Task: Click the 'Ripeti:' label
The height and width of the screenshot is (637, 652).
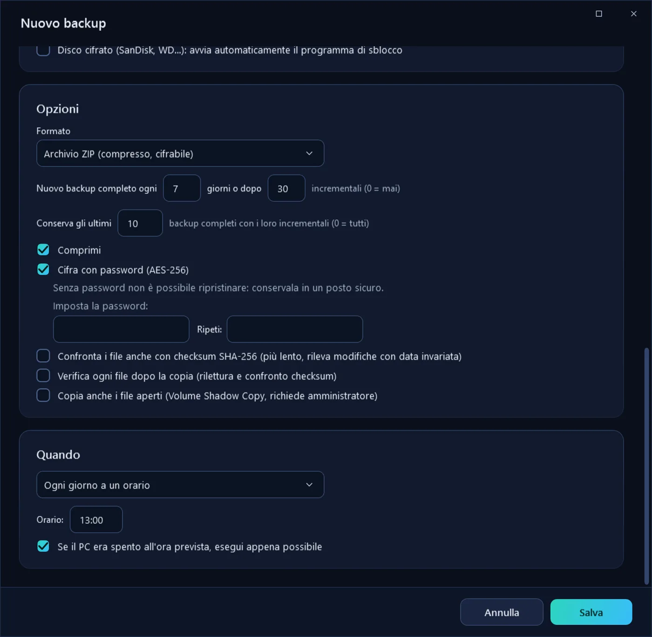Action: point(210,329)
